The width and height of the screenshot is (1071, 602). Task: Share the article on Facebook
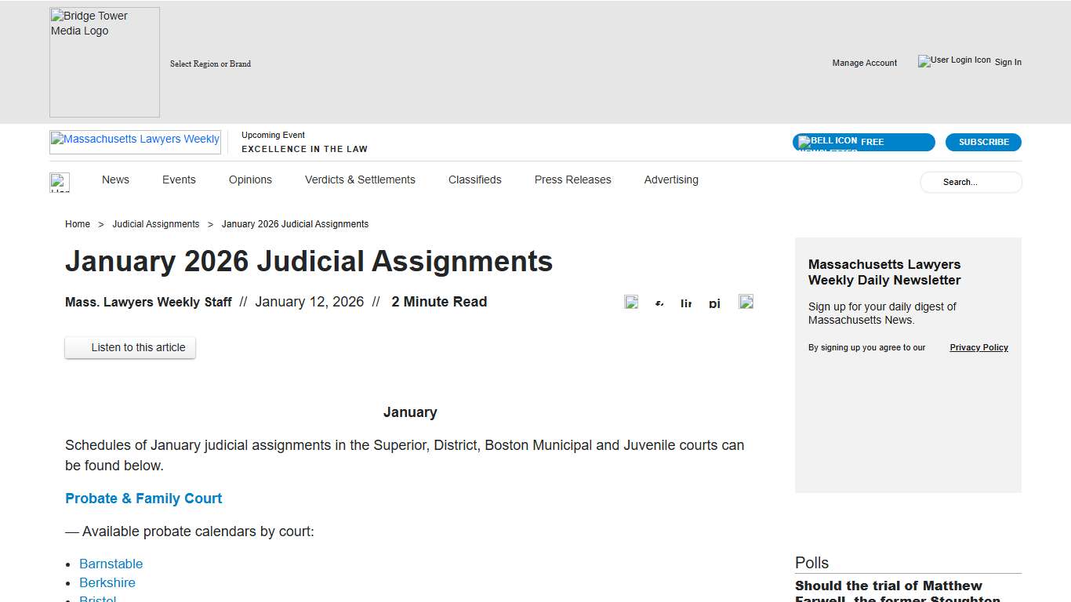pos(659,303)
